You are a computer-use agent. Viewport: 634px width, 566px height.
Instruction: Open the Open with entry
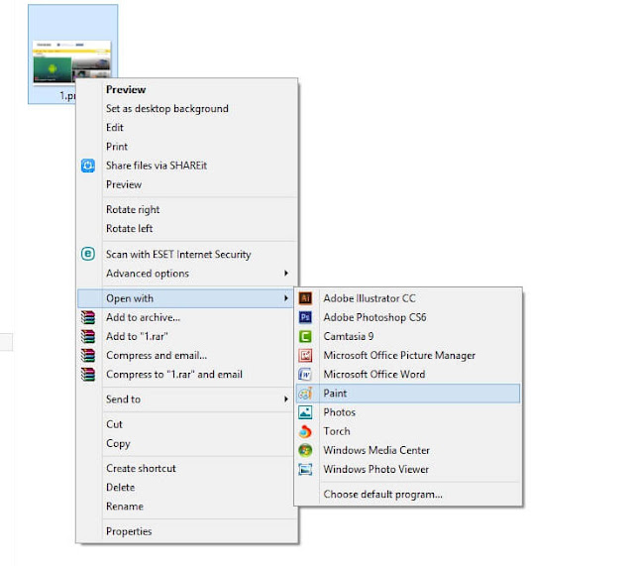[185, 298]
